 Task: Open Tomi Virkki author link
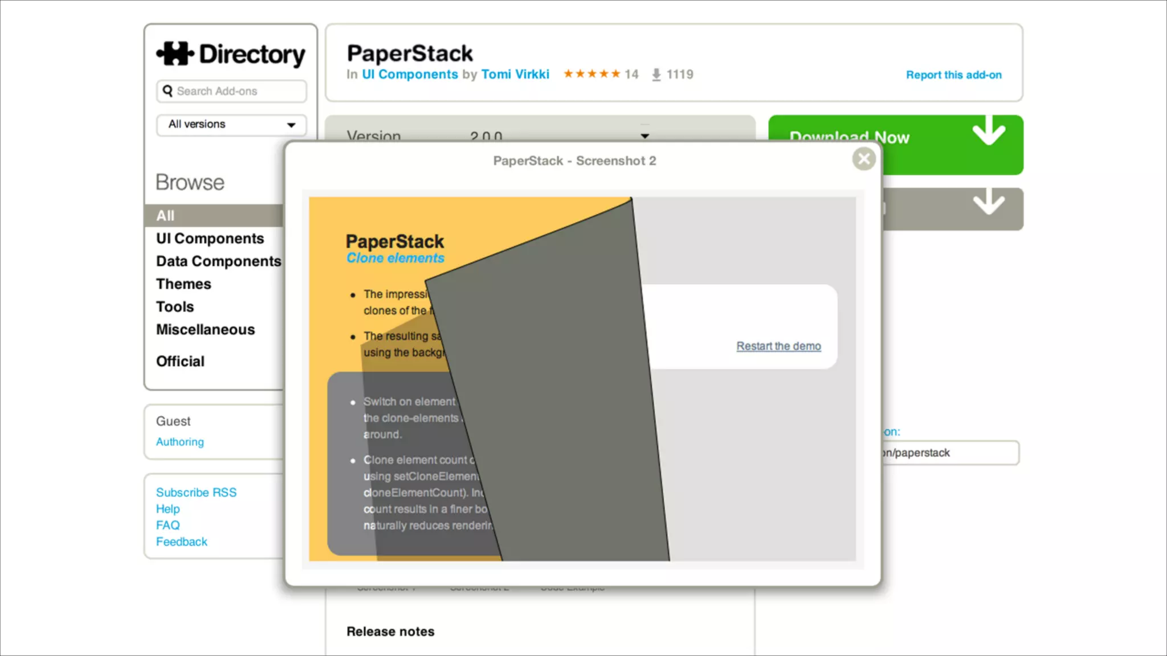tap(515, 75)
